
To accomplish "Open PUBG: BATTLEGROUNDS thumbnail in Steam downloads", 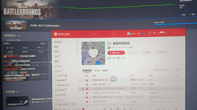I will click(x=16, y=25).
